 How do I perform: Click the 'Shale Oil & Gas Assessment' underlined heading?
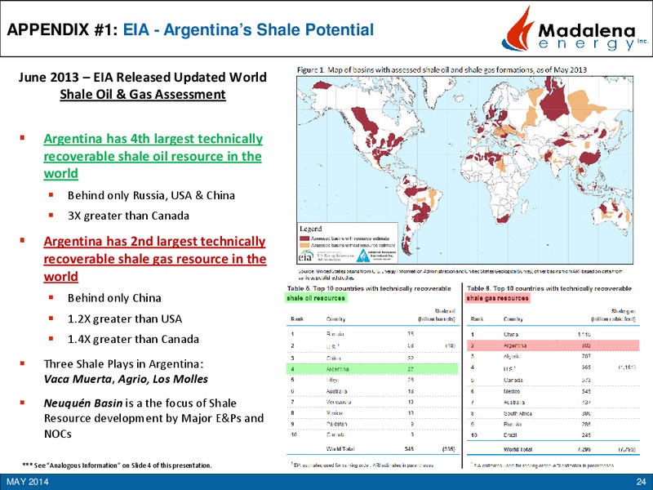(143, 94)
